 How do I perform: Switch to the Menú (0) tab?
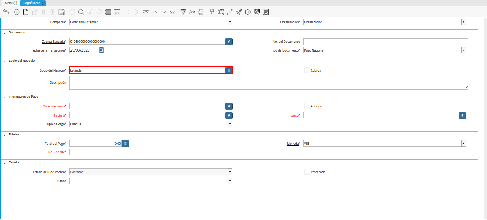(11, 3)
